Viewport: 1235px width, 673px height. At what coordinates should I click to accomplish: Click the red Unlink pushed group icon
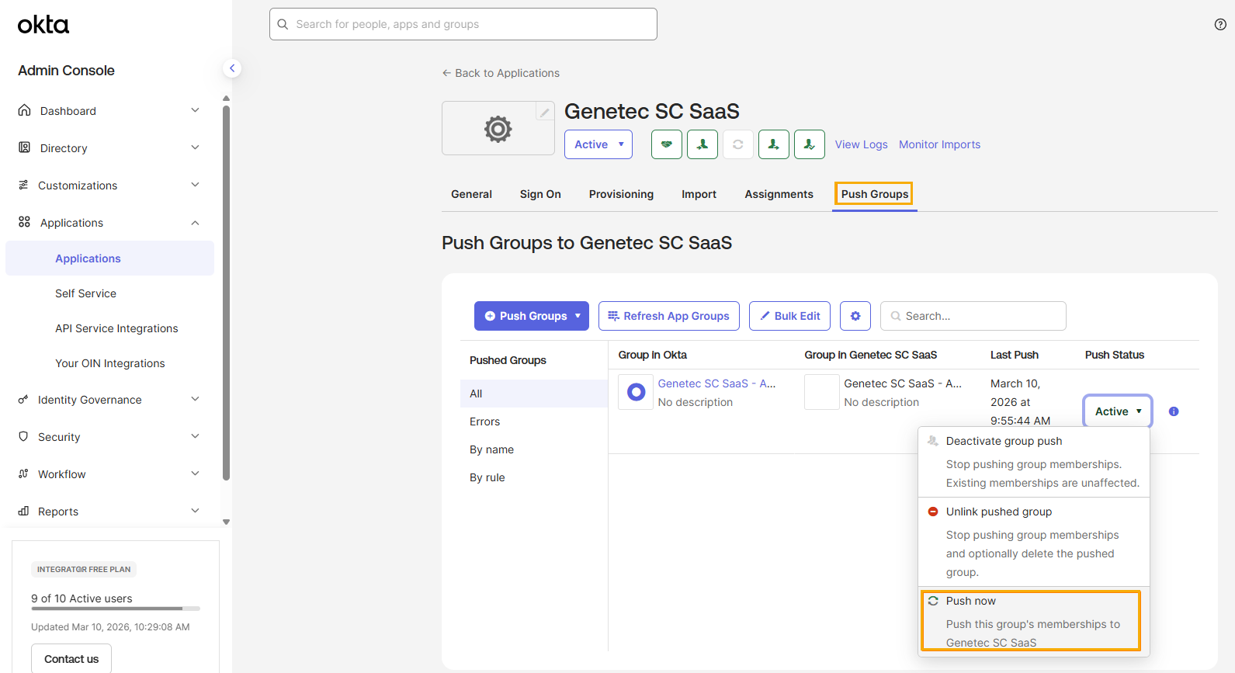(933, 512)
